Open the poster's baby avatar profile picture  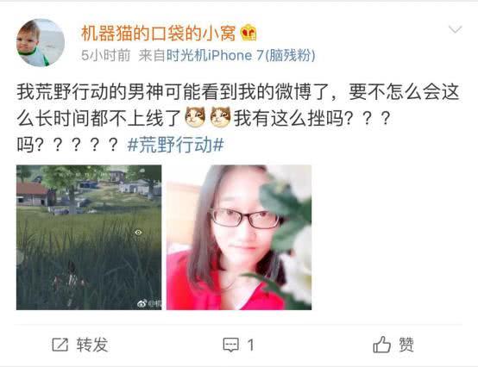[x=41, y=43]
